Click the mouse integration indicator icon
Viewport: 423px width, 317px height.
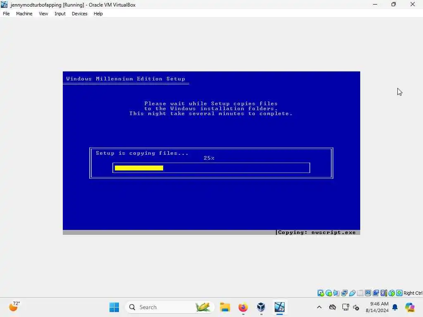tap(392, 293)
